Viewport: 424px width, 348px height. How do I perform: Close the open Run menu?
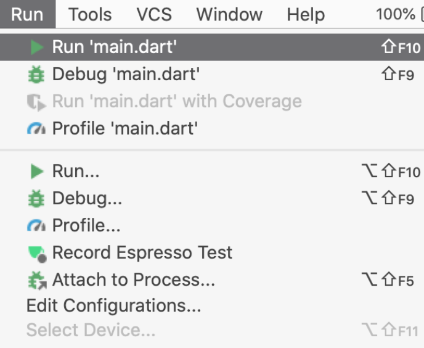[27, 14]
